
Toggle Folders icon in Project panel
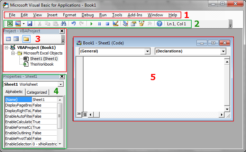pos(26,39)
